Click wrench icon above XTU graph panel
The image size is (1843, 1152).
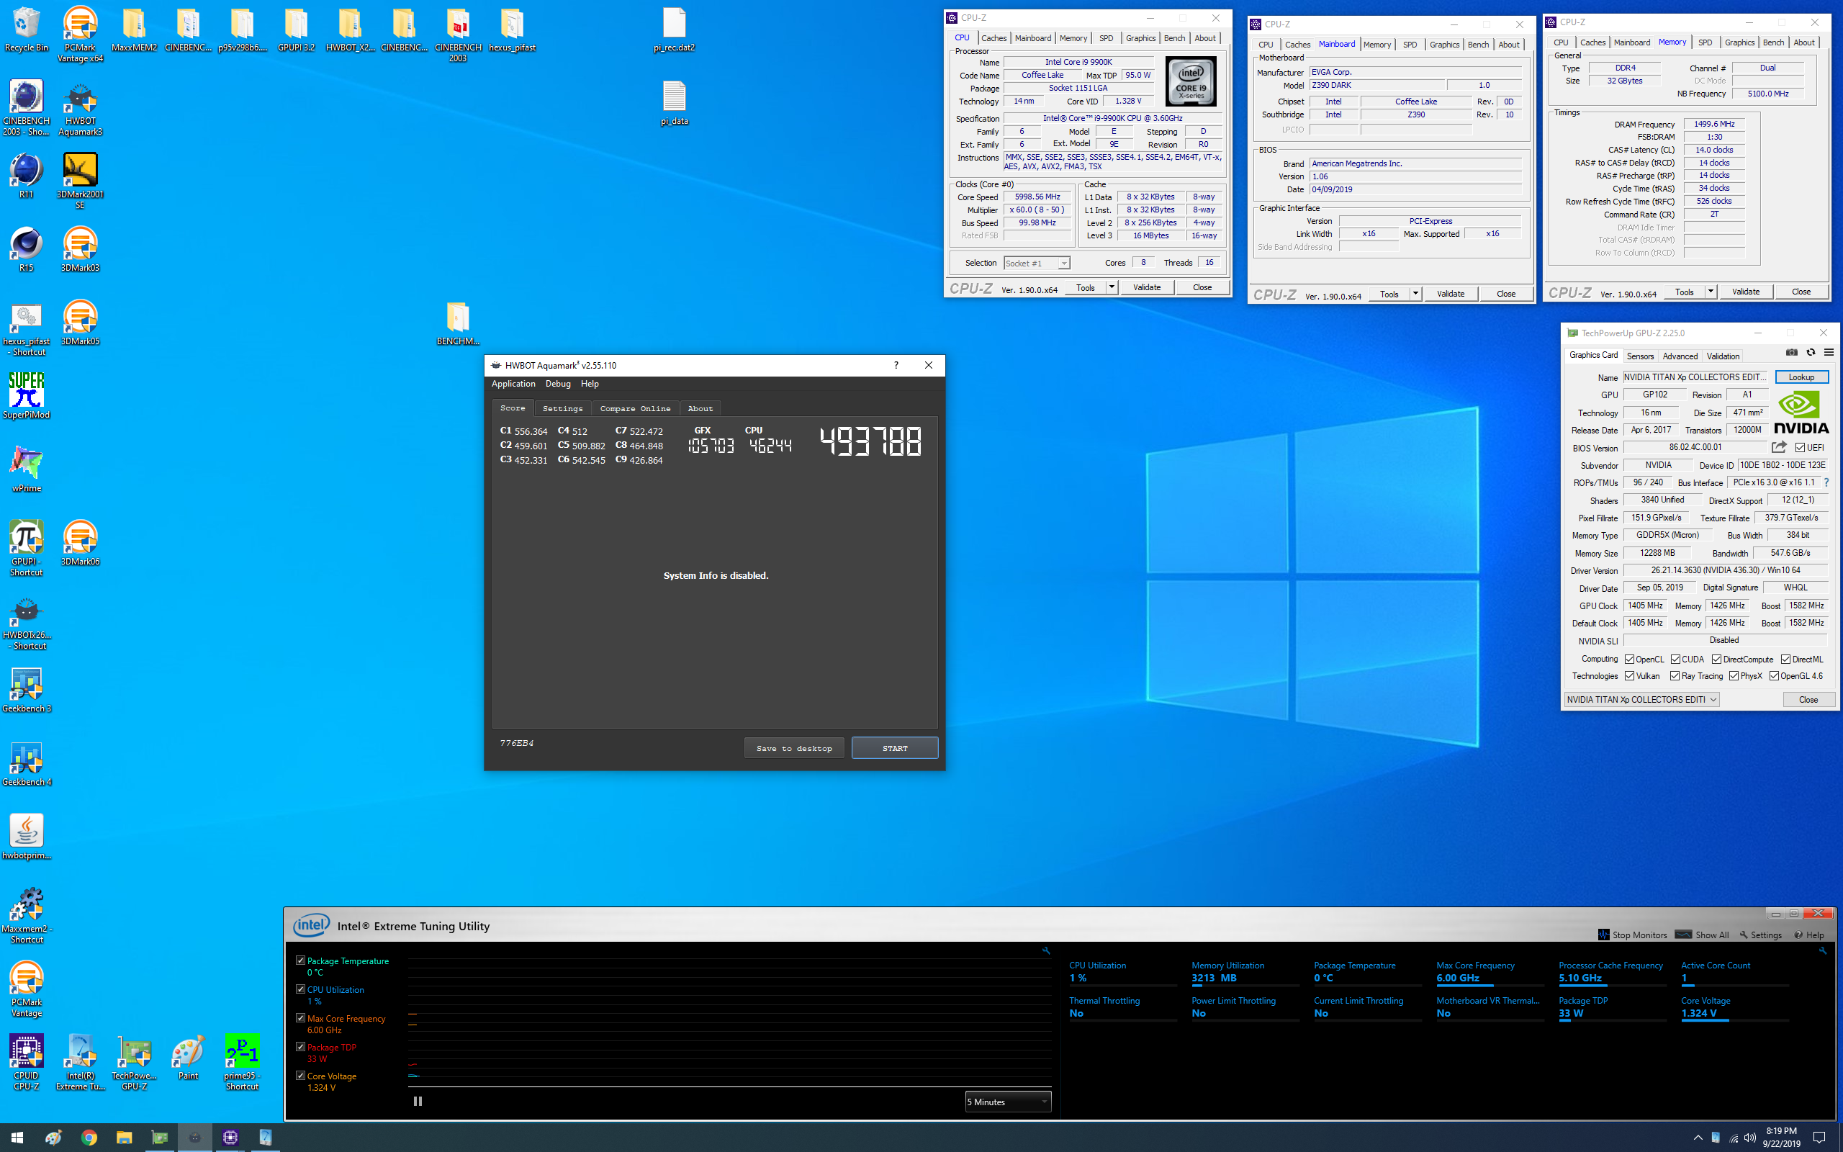(x=1045, y=950)
